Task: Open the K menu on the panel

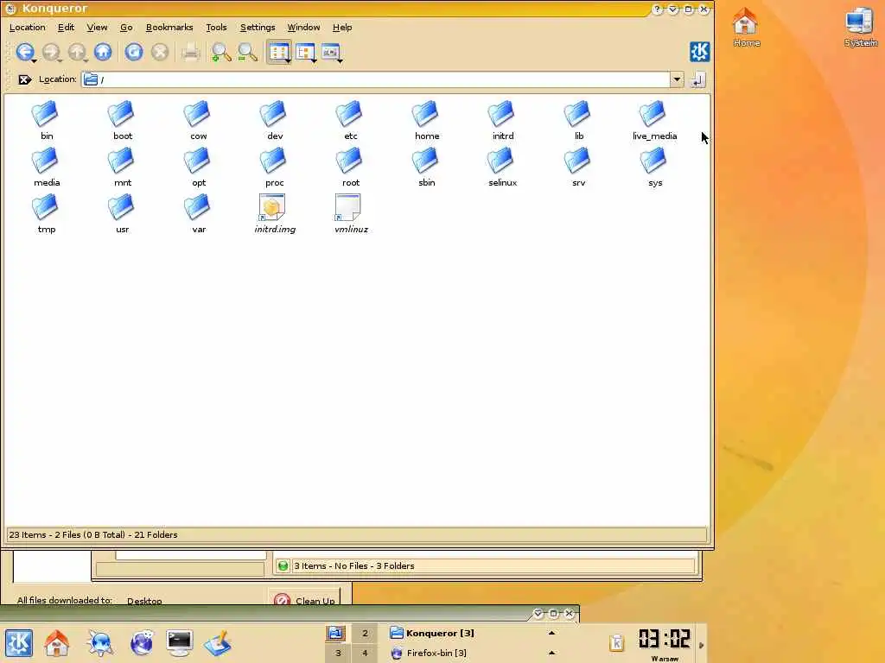Action: coord(19,642)
